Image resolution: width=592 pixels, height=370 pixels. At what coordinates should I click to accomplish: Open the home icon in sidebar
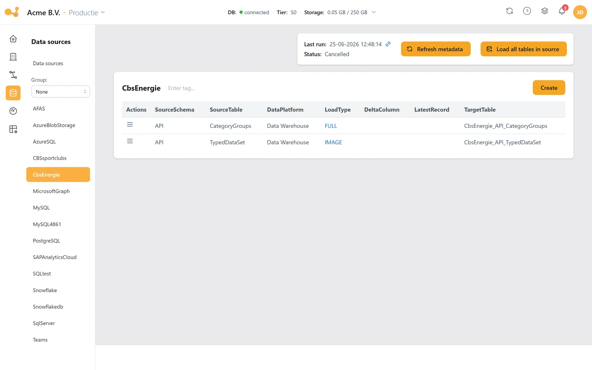click(13, 39)
